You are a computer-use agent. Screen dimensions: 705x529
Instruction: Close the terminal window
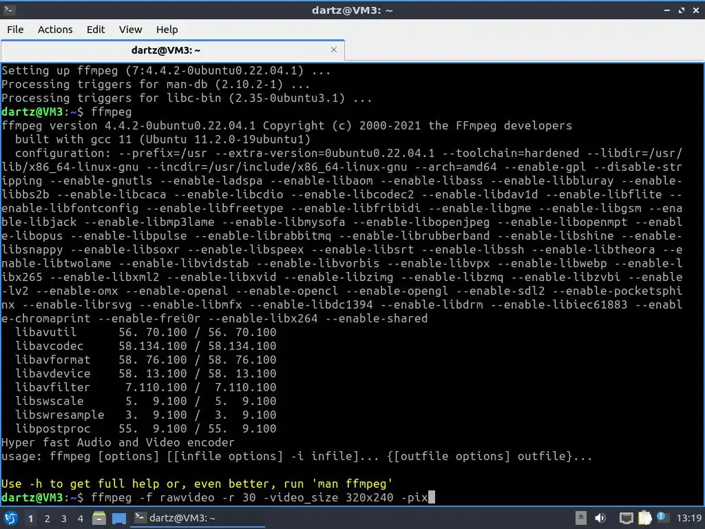(x=696, y=10)
